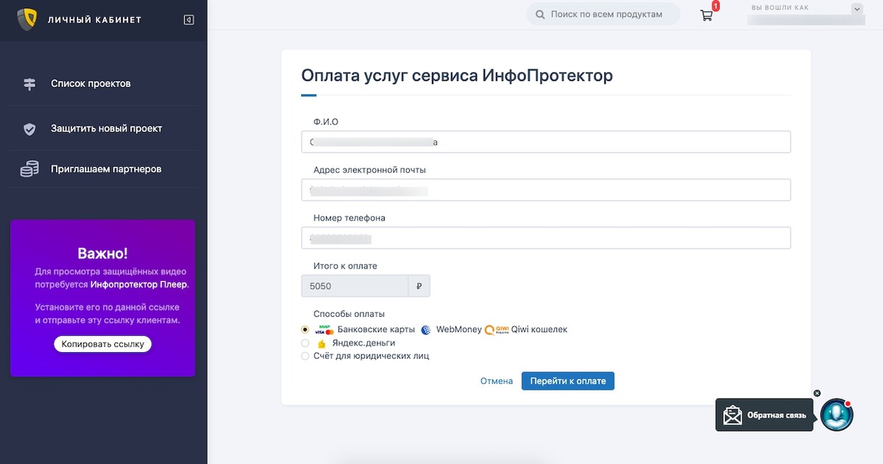Select the bank cards payment radio button
The image size is (883, 464).
point(305,329)
